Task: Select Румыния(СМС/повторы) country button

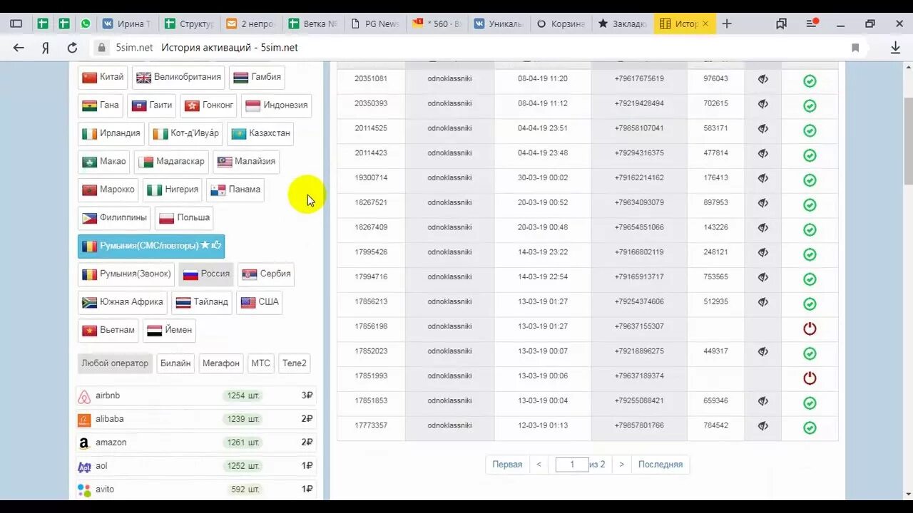Action: point(151,246)
